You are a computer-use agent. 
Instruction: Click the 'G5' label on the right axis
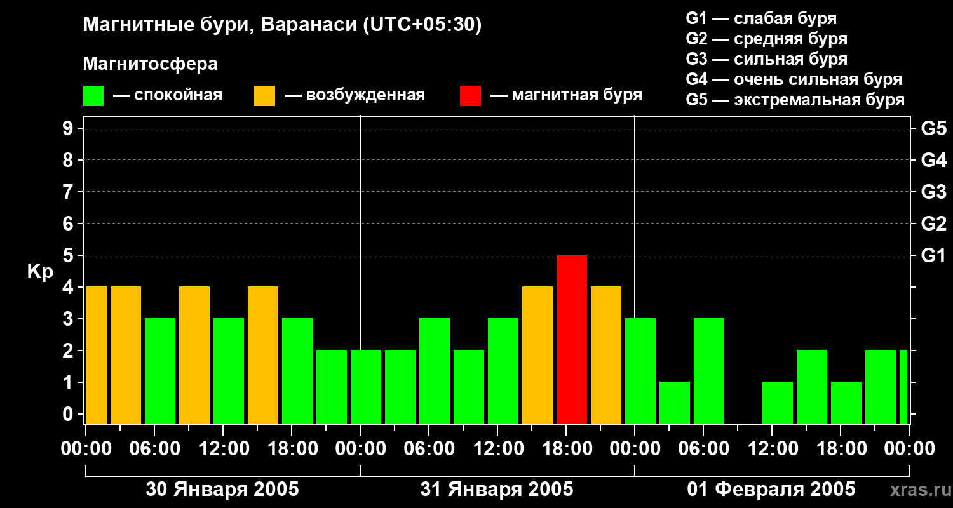click(x=934, y=129)
